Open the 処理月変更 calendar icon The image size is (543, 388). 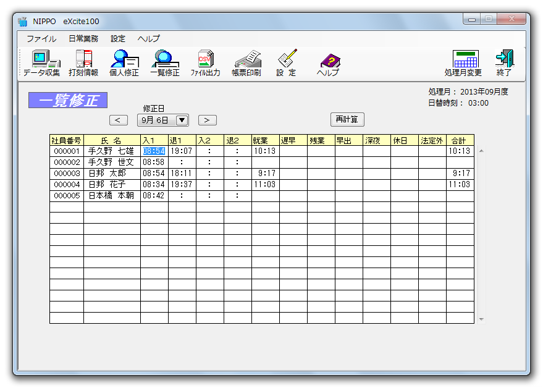click(x=463, y=62)
